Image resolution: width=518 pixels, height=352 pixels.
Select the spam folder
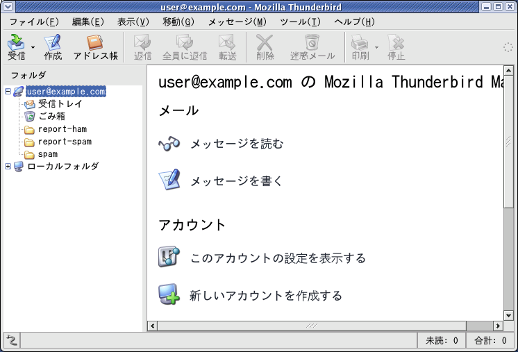coord(48,154)
